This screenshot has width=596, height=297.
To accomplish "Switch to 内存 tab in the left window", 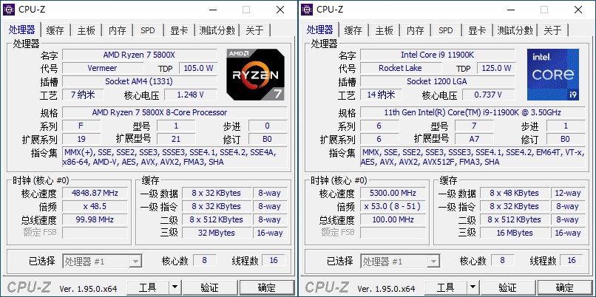I will pyautogui.click(x=117, y=30).
